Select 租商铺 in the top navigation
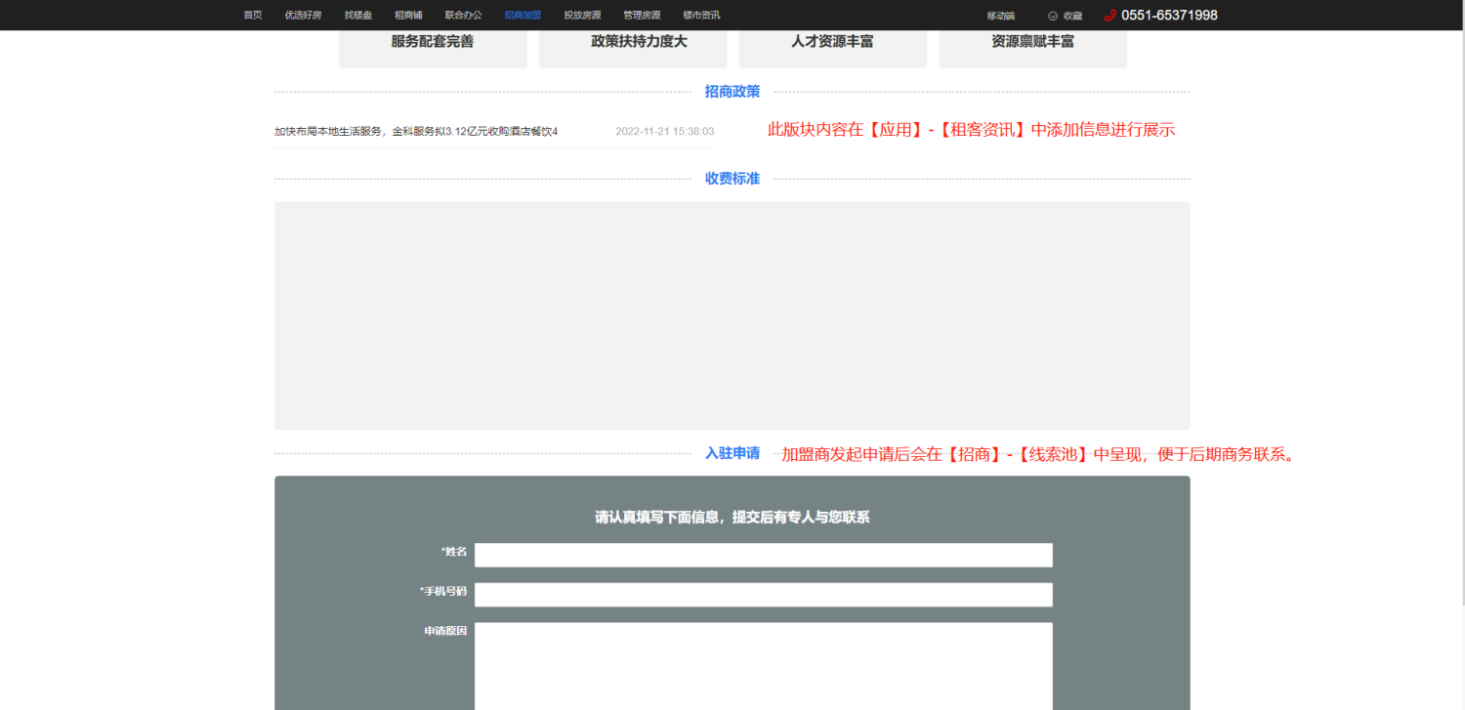The height and width of the screenshot is (710, 1465). [408, 16]
